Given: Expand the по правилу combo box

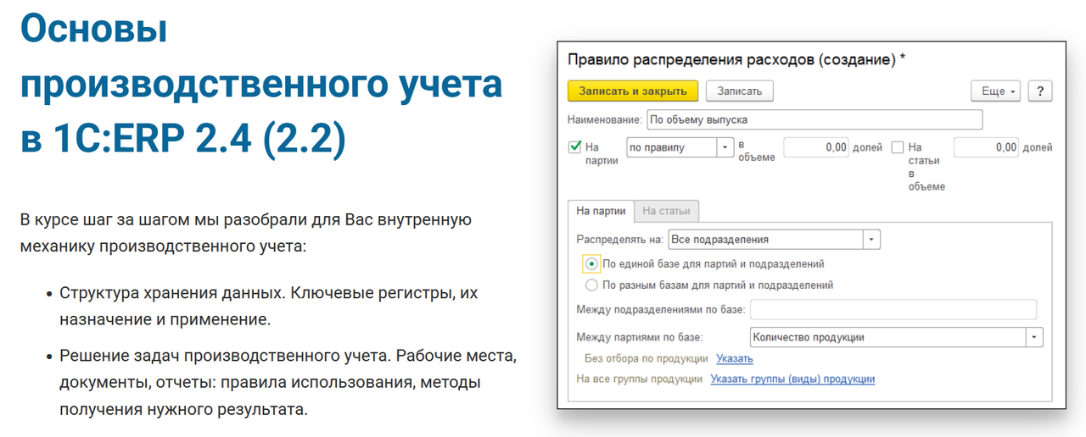Looking at the screenshot, I should pos(725,147).
